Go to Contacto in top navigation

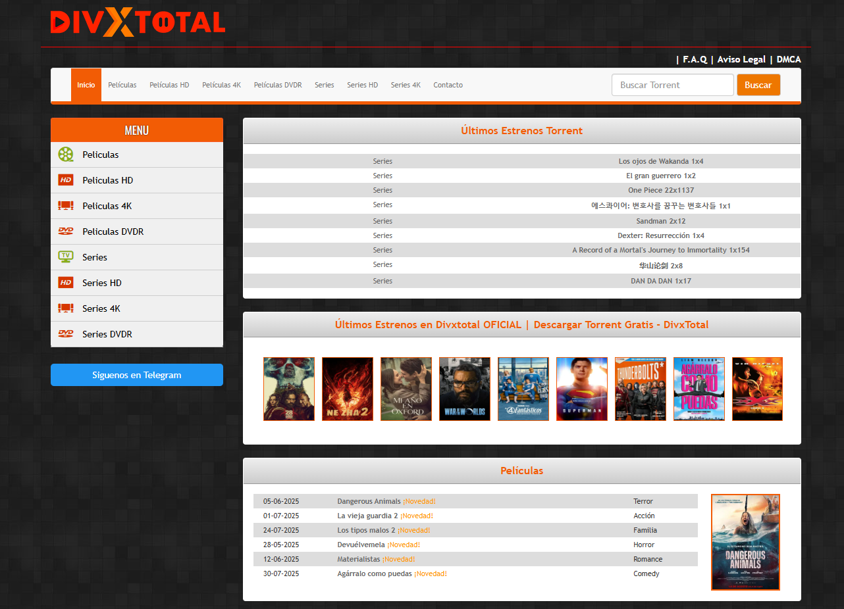point(448,85)
